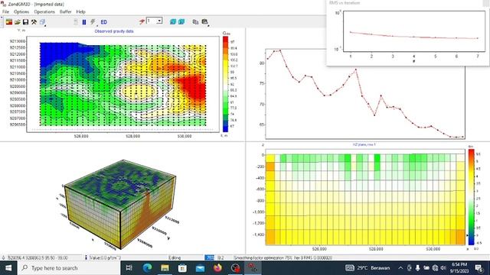Click the copy to buffer icon

click(195, 22)
